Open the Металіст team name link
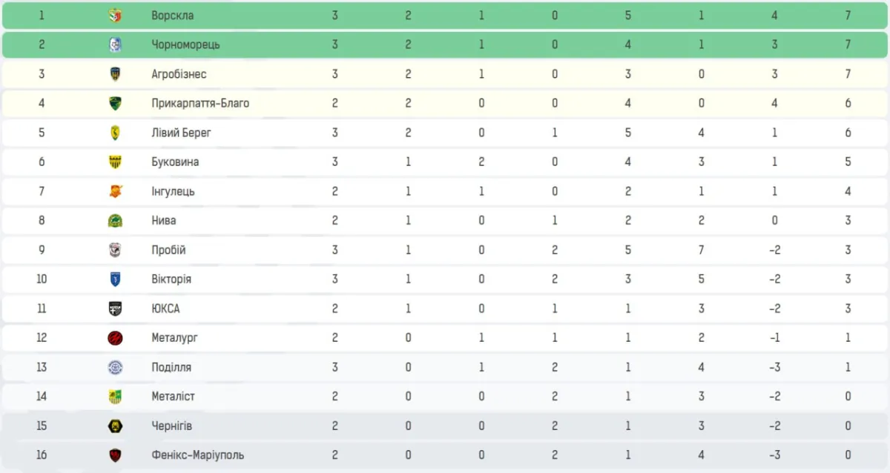Image resolution: width=890 pixels, height=473 pixels. coord(173,397)
